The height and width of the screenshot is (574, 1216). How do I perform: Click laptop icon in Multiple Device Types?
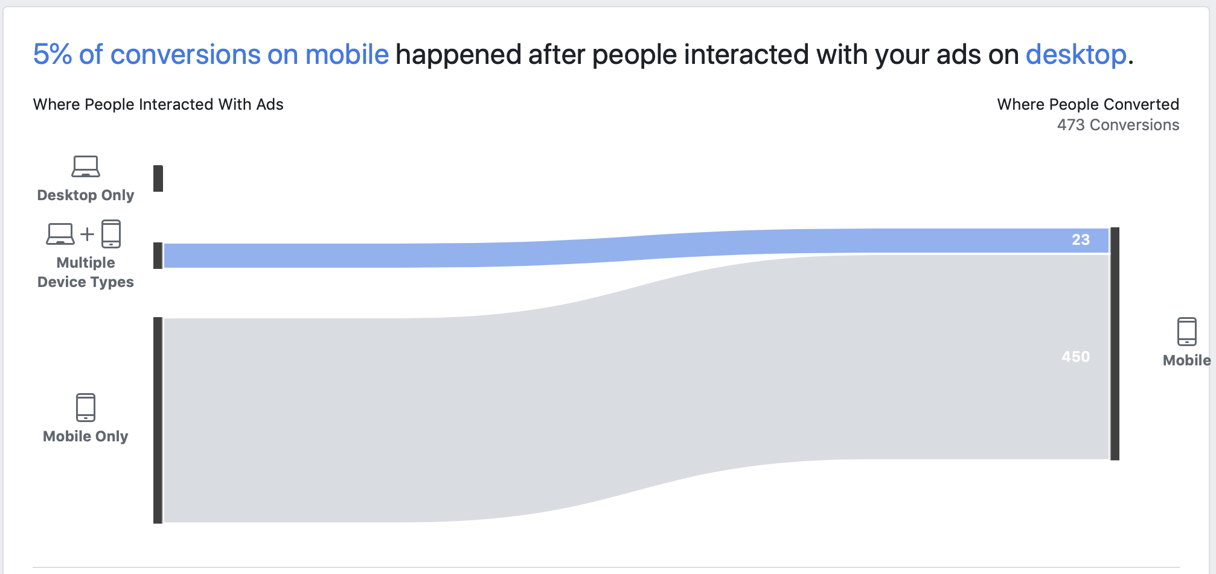[60, 234]
